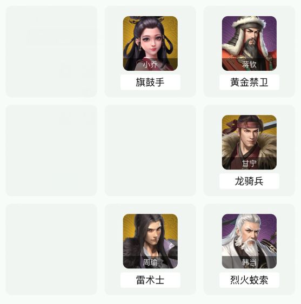301x304 pixels.
Task: Click the 龙骑兵 troop label
Action: point(249,181)
